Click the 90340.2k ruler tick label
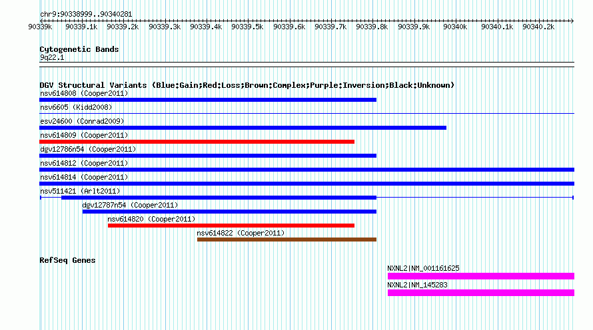This screenshot has height=330, width=593. pos(538,27)
